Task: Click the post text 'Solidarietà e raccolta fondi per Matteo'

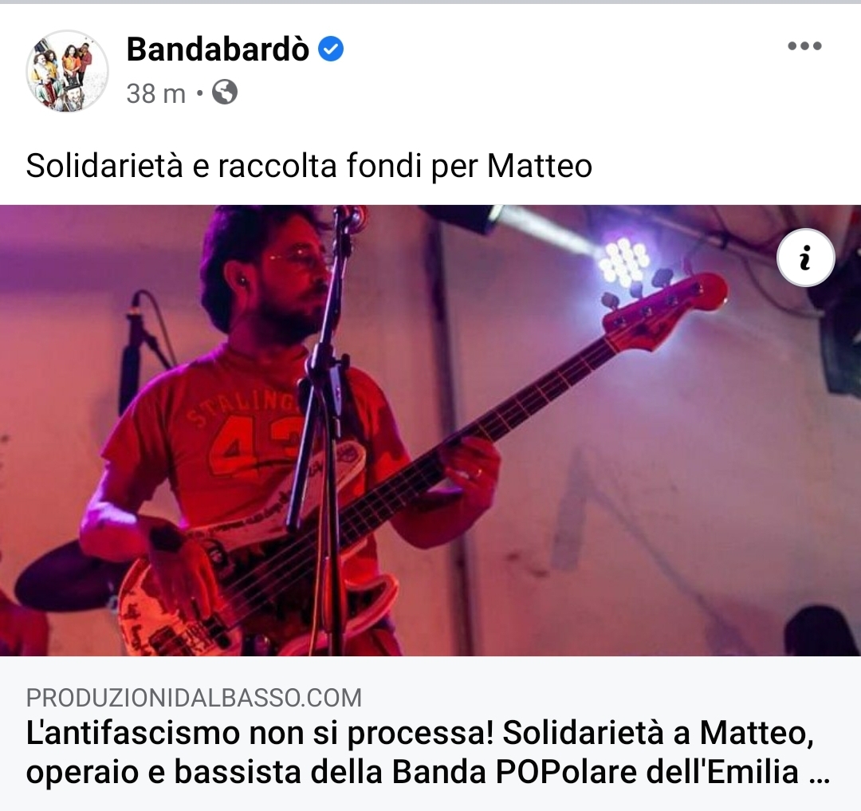Action: (309, 166)
